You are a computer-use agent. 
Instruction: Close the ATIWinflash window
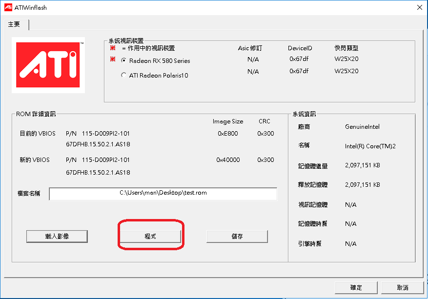point(420,7)
